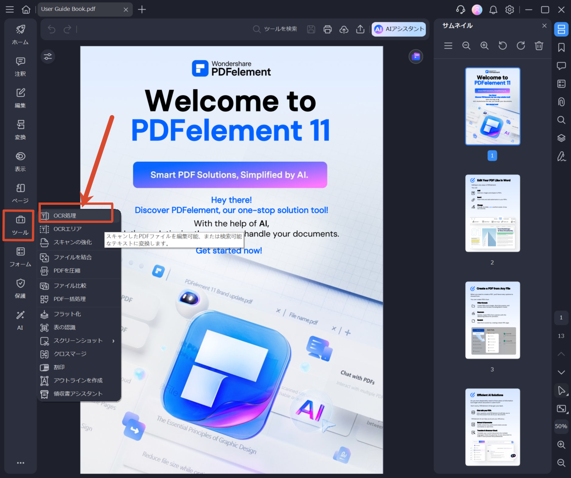Enlarge thumbnails with the zoom-in icon
This screenshot has height=478, width=571.
(x=484, y=46)
